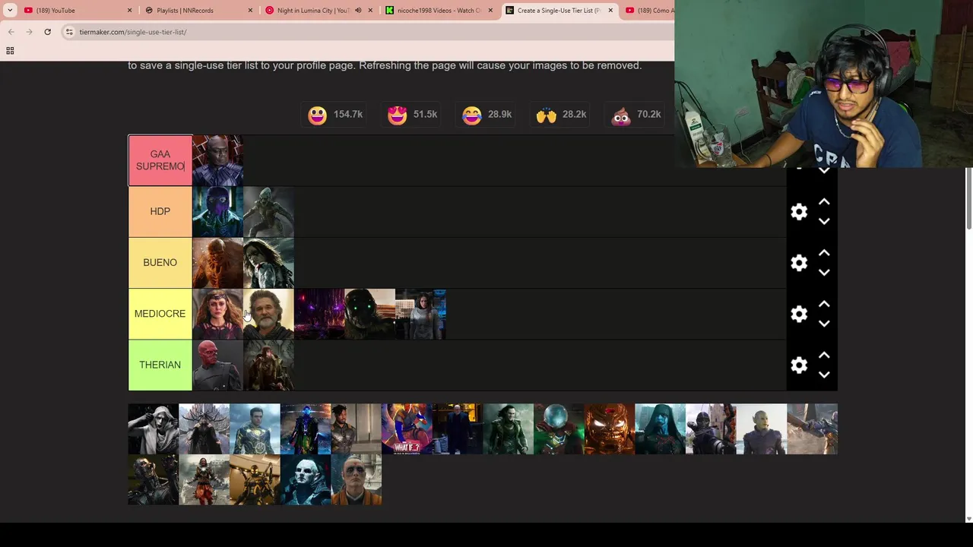The height and width of the screenshot is (547, 973).
Task: Open the site information icon in the address bar
Action: click(69, 32)
